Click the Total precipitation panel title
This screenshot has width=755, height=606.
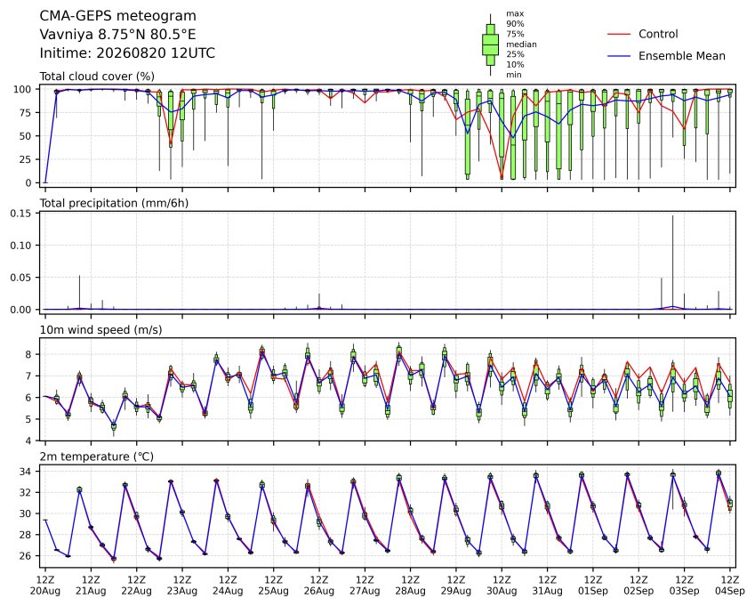click(114, 203)
